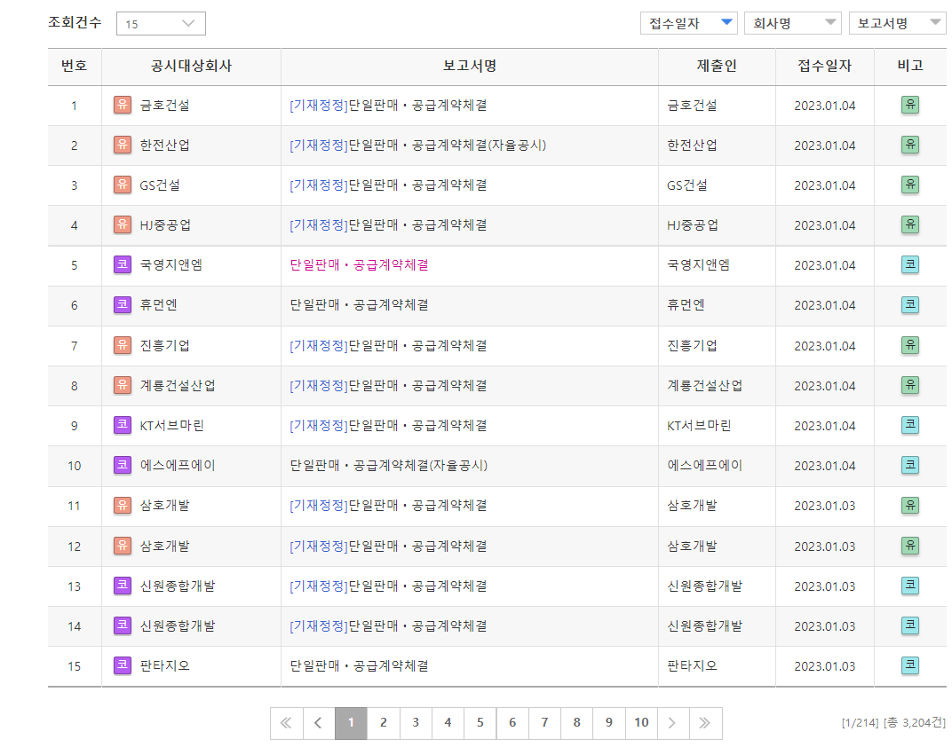Jump to the first page with the double-left arrow
Viewport: 952px width, 755px height.
[x=286, y=723]
